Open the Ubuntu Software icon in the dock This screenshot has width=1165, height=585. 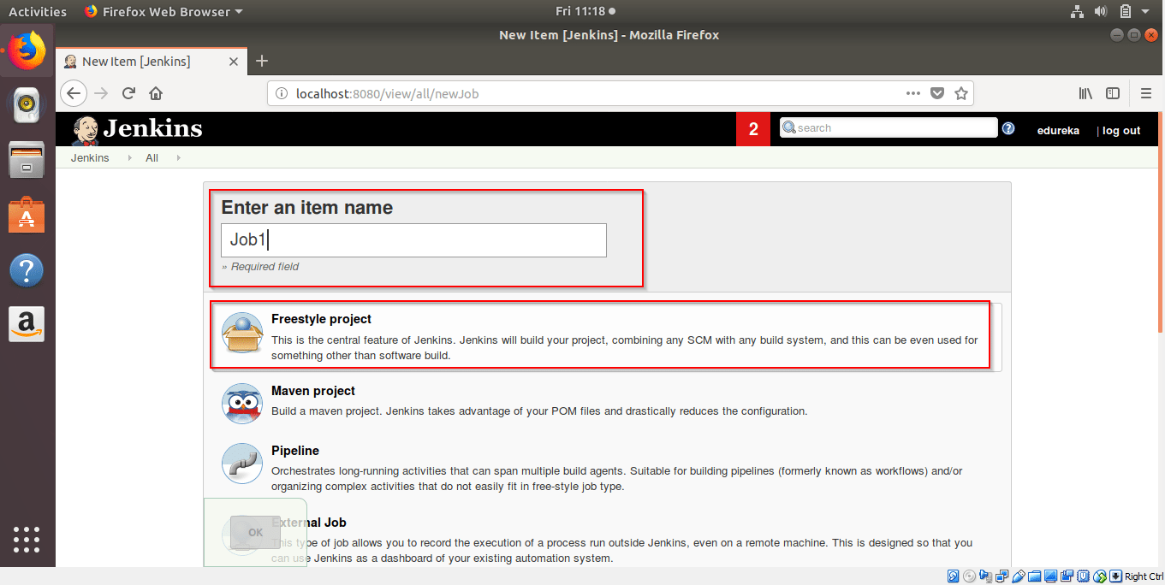click(x=27, y=215)
